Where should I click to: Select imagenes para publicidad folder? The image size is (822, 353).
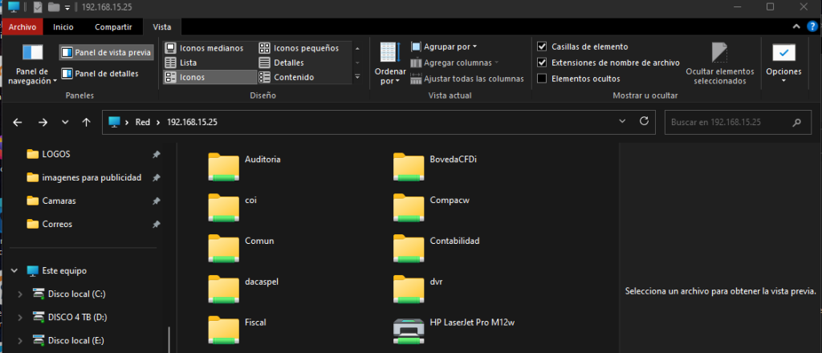[x=93, y=177]
